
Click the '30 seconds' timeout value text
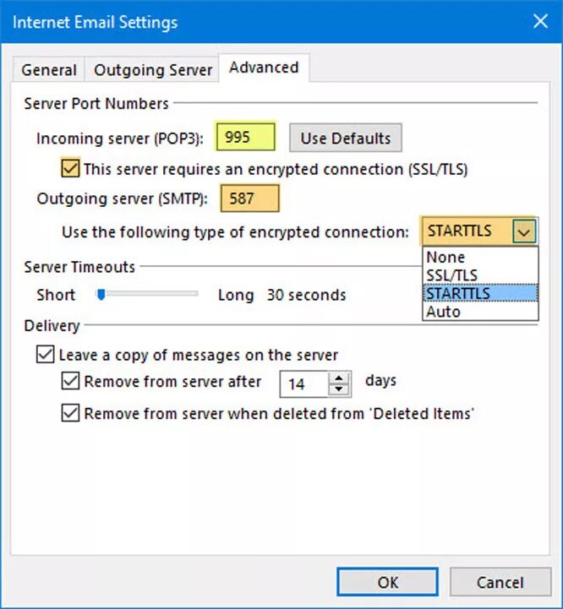click(306, 295)
